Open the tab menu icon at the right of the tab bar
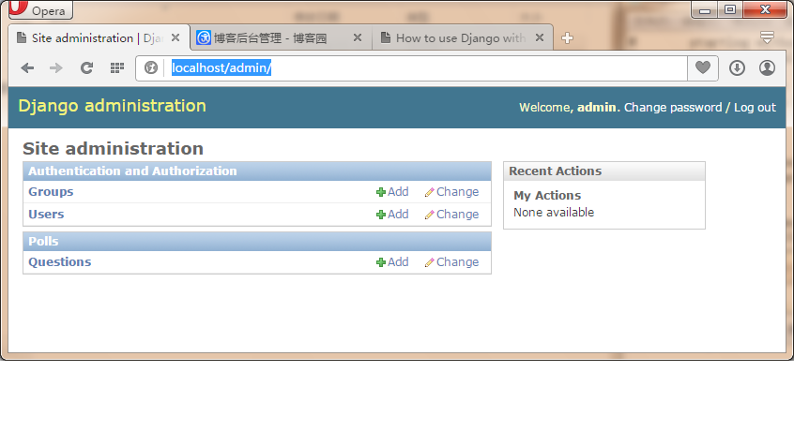This screenshot has height=431, width=794. click(767, 37)
